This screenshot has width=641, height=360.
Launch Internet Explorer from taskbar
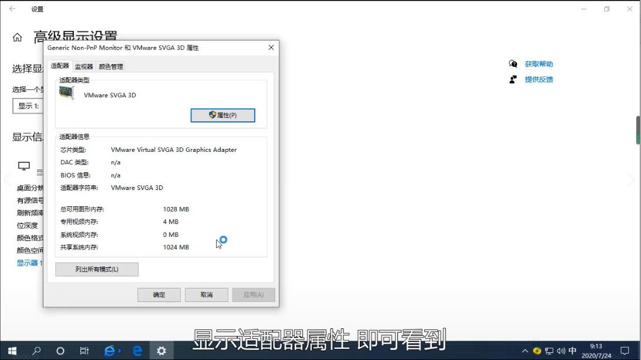coord(111,351)
